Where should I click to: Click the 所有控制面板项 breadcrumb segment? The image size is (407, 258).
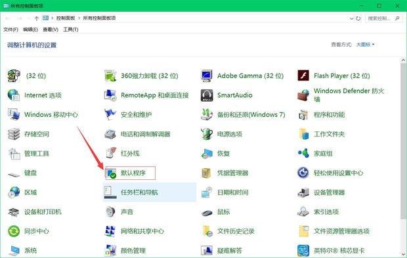click(x=99, y=18)
